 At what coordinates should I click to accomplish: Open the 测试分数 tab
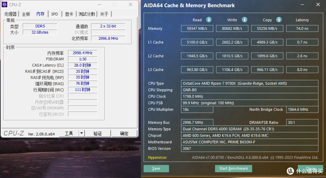[x=87, y=14]
